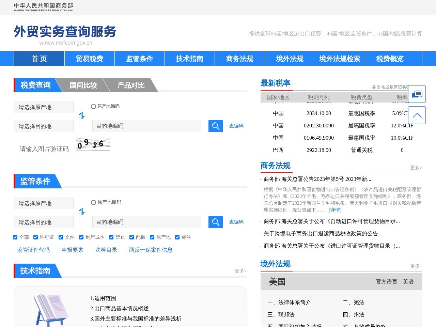Image resolution: width=436 pixels, height=327 pixels.
Task: Open 商务法规 navigation menu
Action: point(240,59)
